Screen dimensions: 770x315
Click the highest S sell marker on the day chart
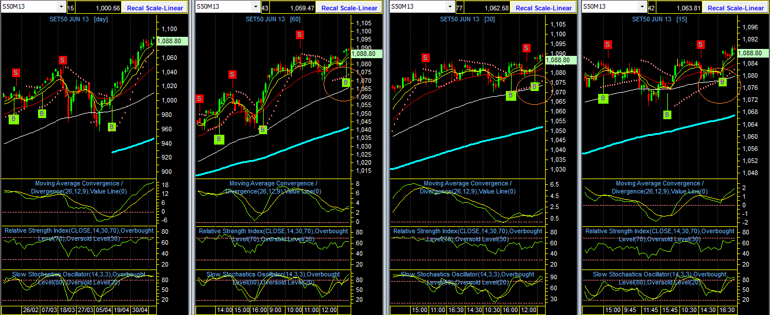(x=62, y=60)
